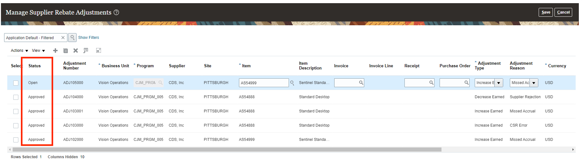Click the saved search magnifier button
Screen dimensions: 582x162
[x=72, y=38]
